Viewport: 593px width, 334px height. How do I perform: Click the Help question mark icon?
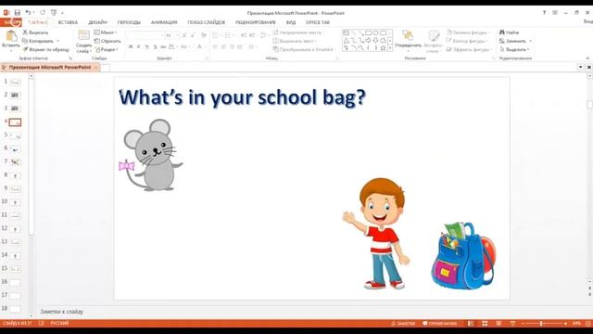[544, 13]
